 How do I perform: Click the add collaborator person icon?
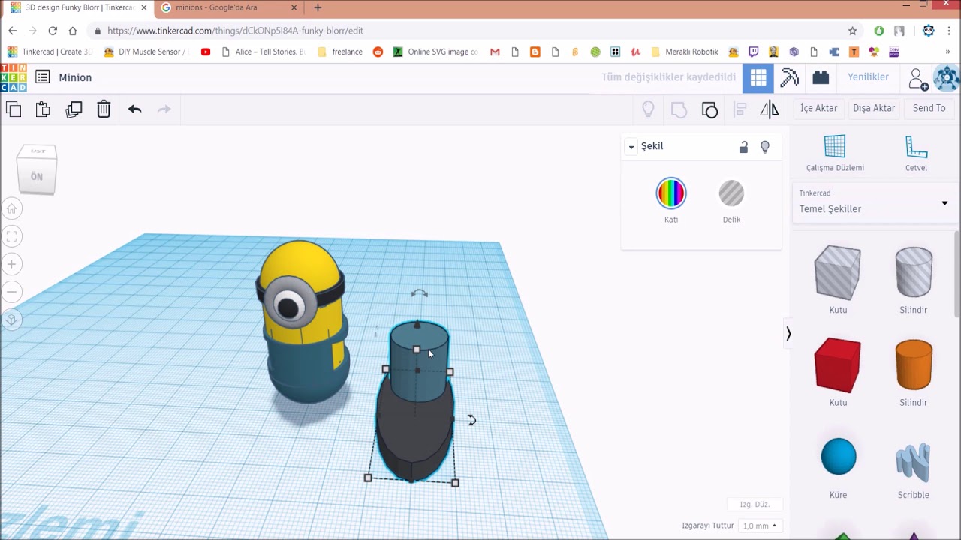(x=917, y=78)
